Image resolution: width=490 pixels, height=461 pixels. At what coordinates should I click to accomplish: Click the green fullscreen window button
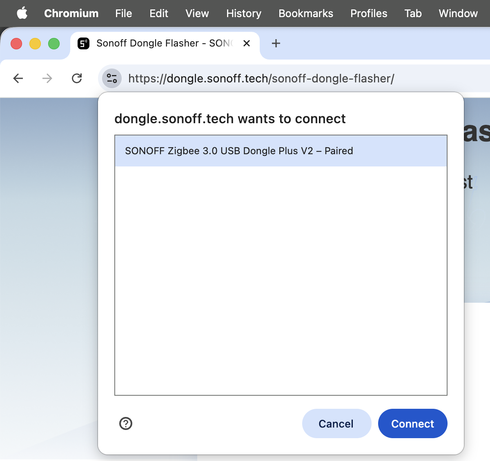(x=54, y=43)
